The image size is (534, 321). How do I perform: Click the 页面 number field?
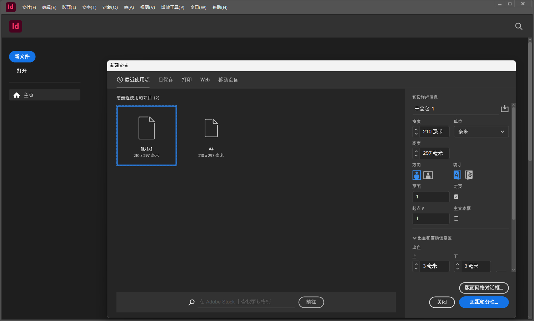tap(431, 197)
